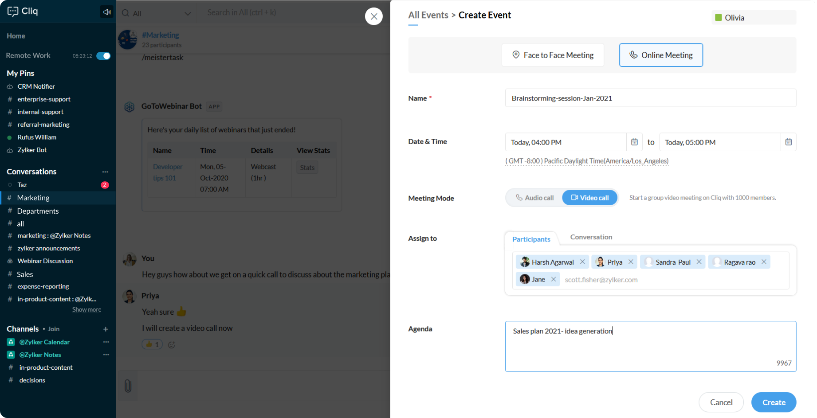Switch to the Conversation tab
The image size is (817, 418).
click(591, 237)
